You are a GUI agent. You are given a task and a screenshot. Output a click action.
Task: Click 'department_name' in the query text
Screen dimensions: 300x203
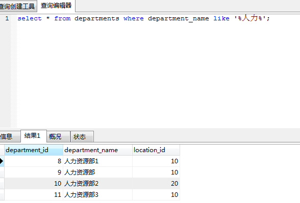point(179,19)
